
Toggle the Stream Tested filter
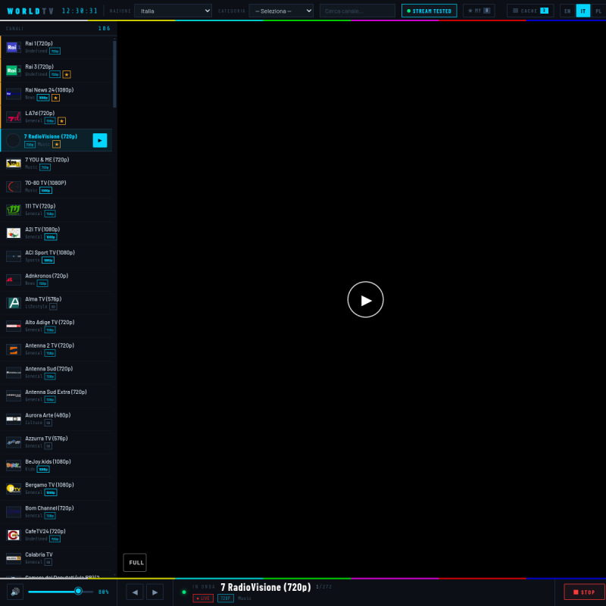click(429, 11)
